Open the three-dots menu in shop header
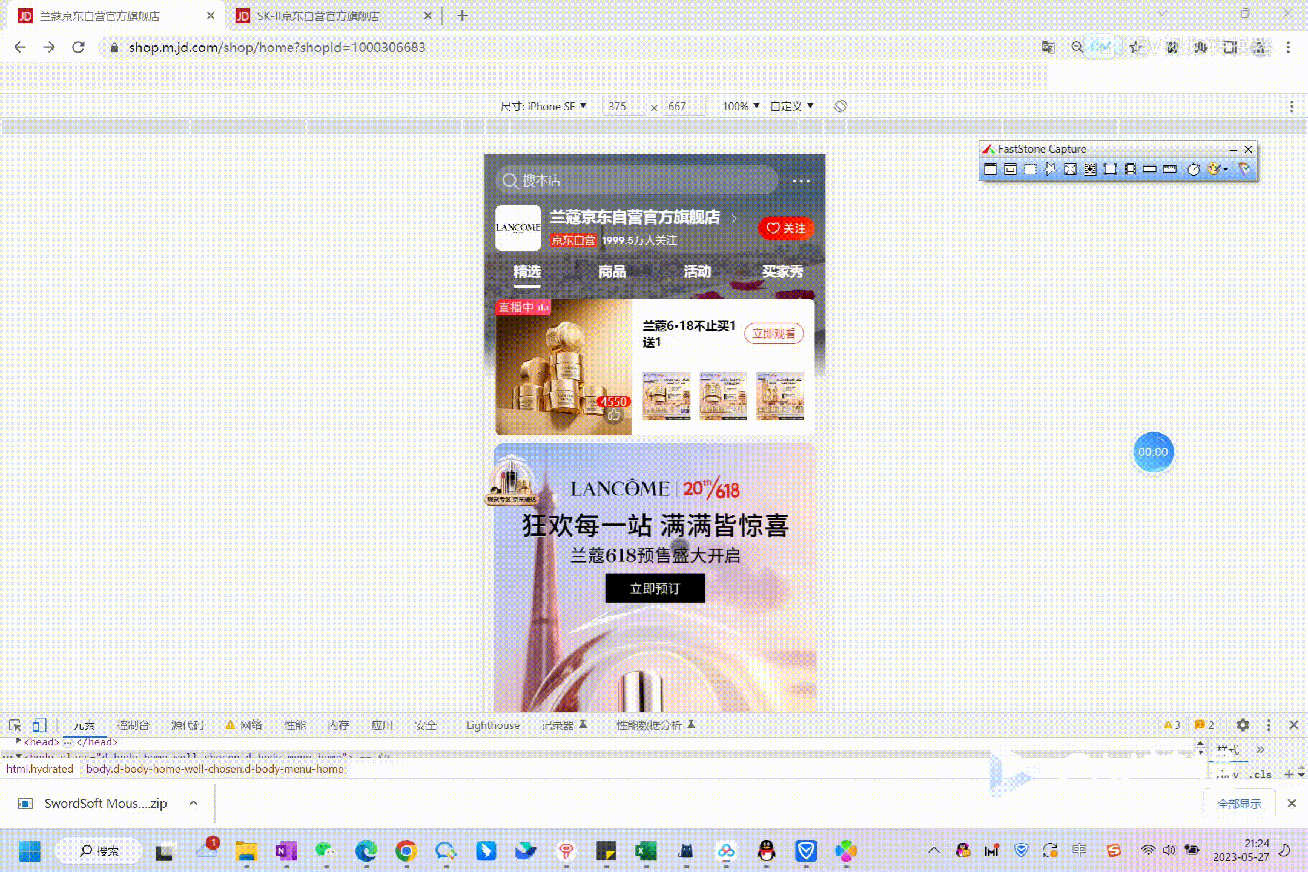 pos(801,180)
